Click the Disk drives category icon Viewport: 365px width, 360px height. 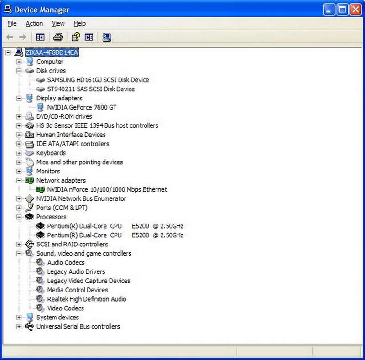tap(29, 71)
